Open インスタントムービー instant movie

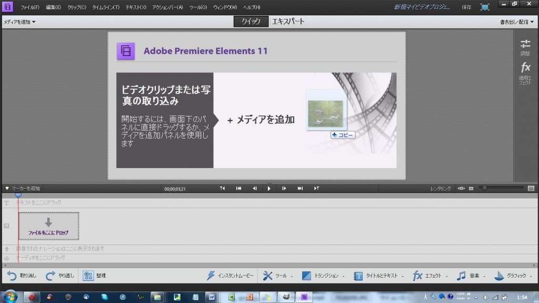click(x=230, y=276)
